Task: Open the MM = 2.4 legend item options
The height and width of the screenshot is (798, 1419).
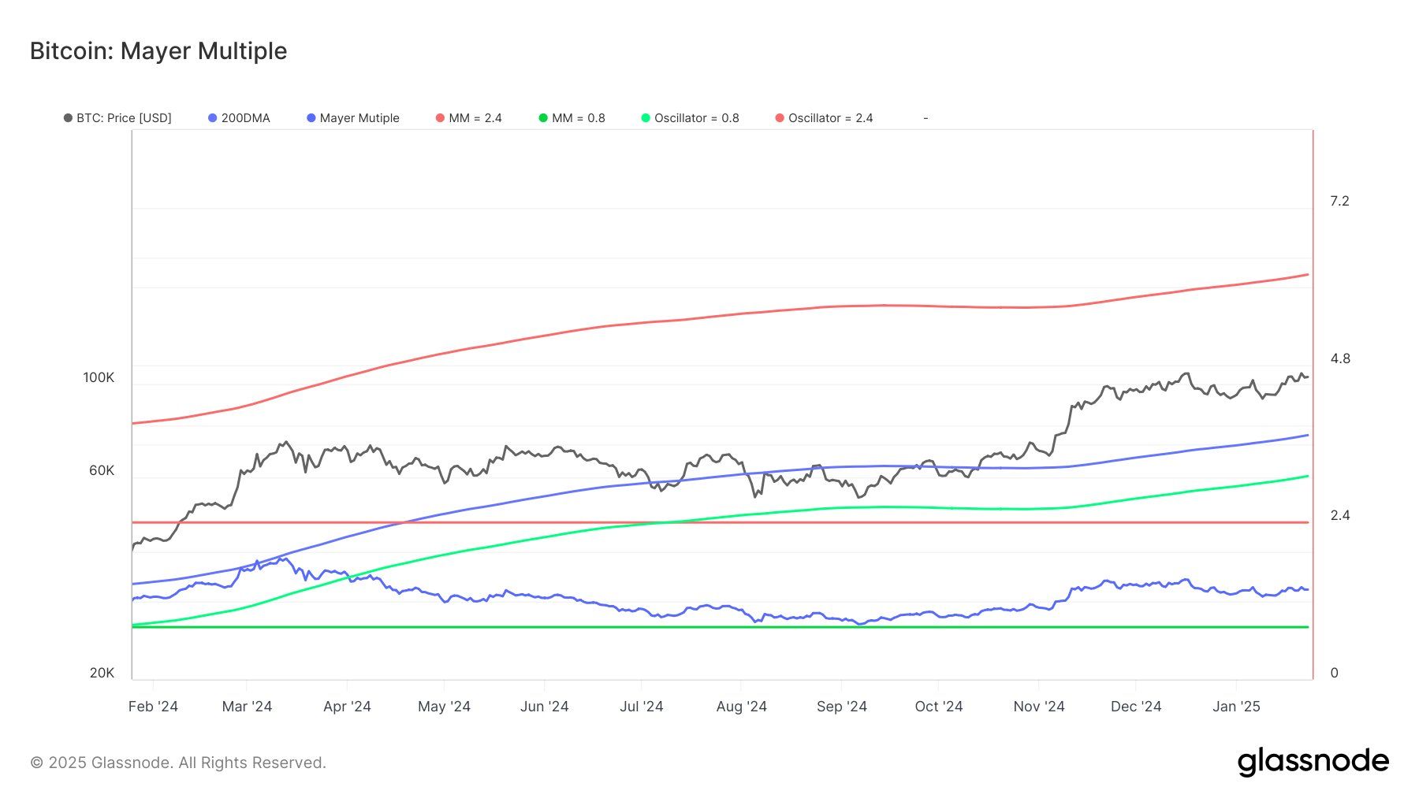Action: click(475, 117)
